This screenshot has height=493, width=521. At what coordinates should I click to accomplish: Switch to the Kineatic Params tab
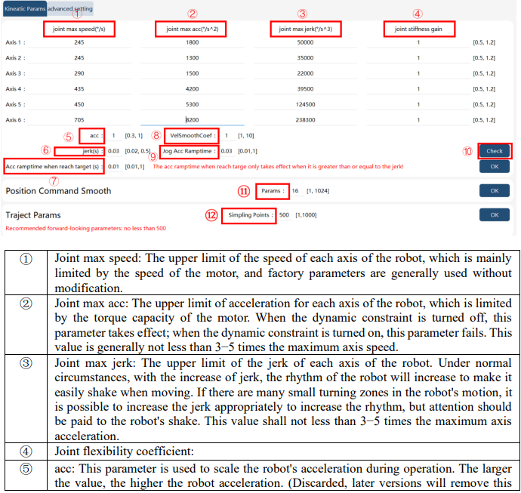pos(25,8)
